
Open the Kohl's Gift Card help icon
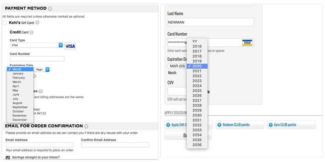pos(37,23)
